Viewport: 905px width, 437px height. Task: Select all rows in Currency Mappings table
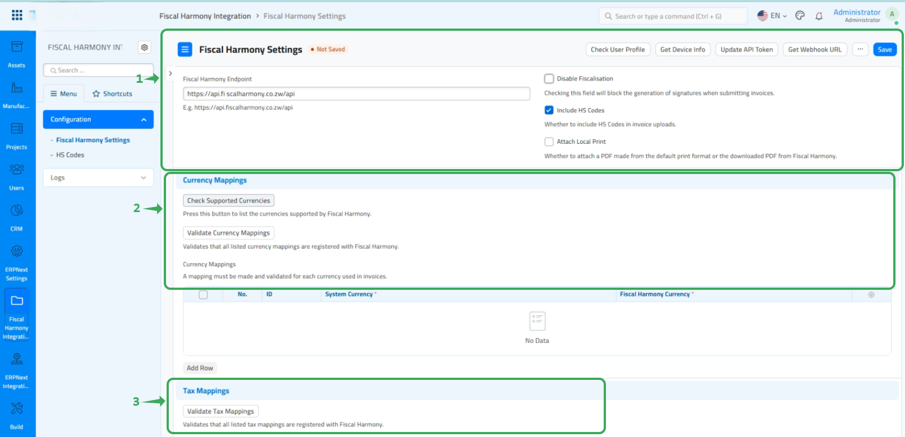pos(203,295)
